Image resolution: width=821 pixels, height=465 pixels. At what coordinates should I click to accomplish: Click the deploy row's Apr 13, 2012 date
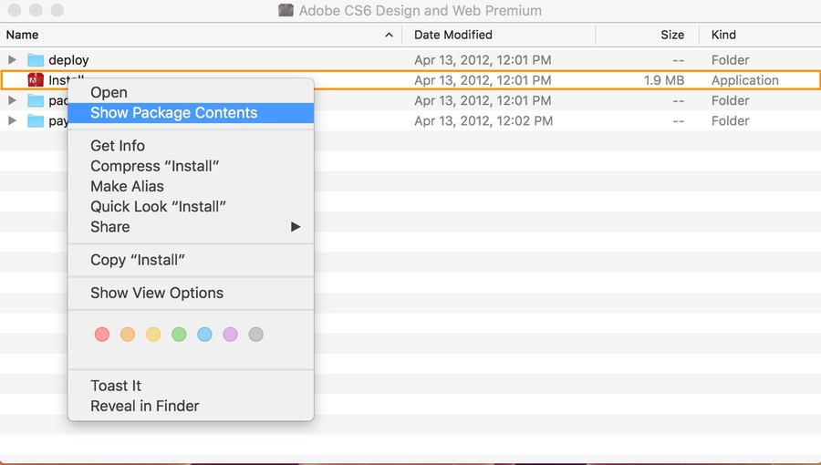(483, 60)
